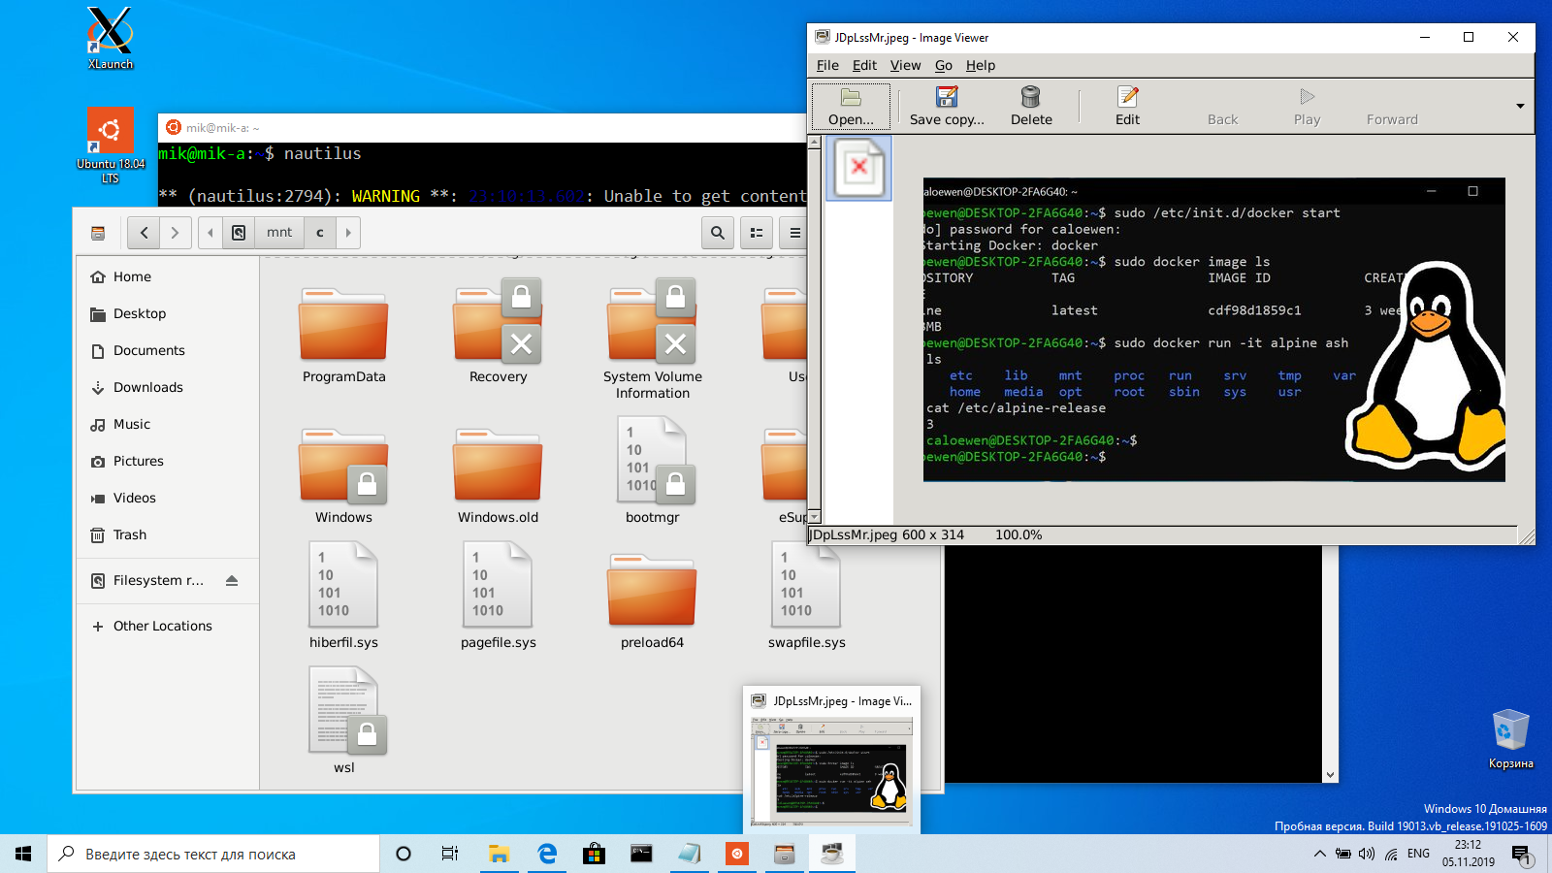This screenshot has width=1552, height=873.
Task: Open the Nautilus hamburger menu
Action: point(793,233)
